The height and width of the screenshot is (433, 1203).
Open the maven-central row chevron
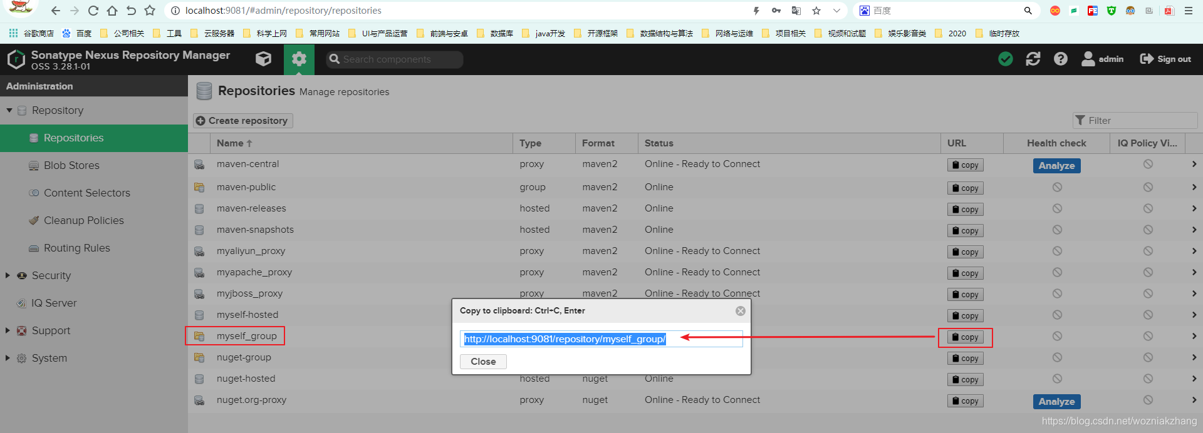(x=1194, y=164)
